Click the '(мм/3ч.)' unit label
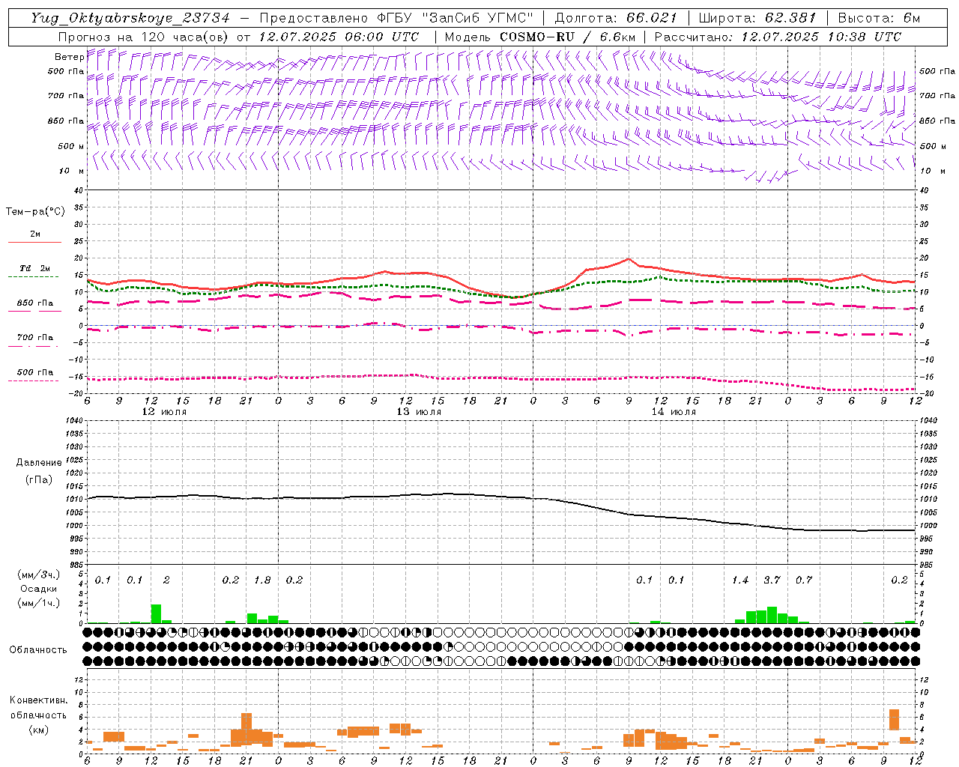959x767 pixels. click(x=38, y=575)
